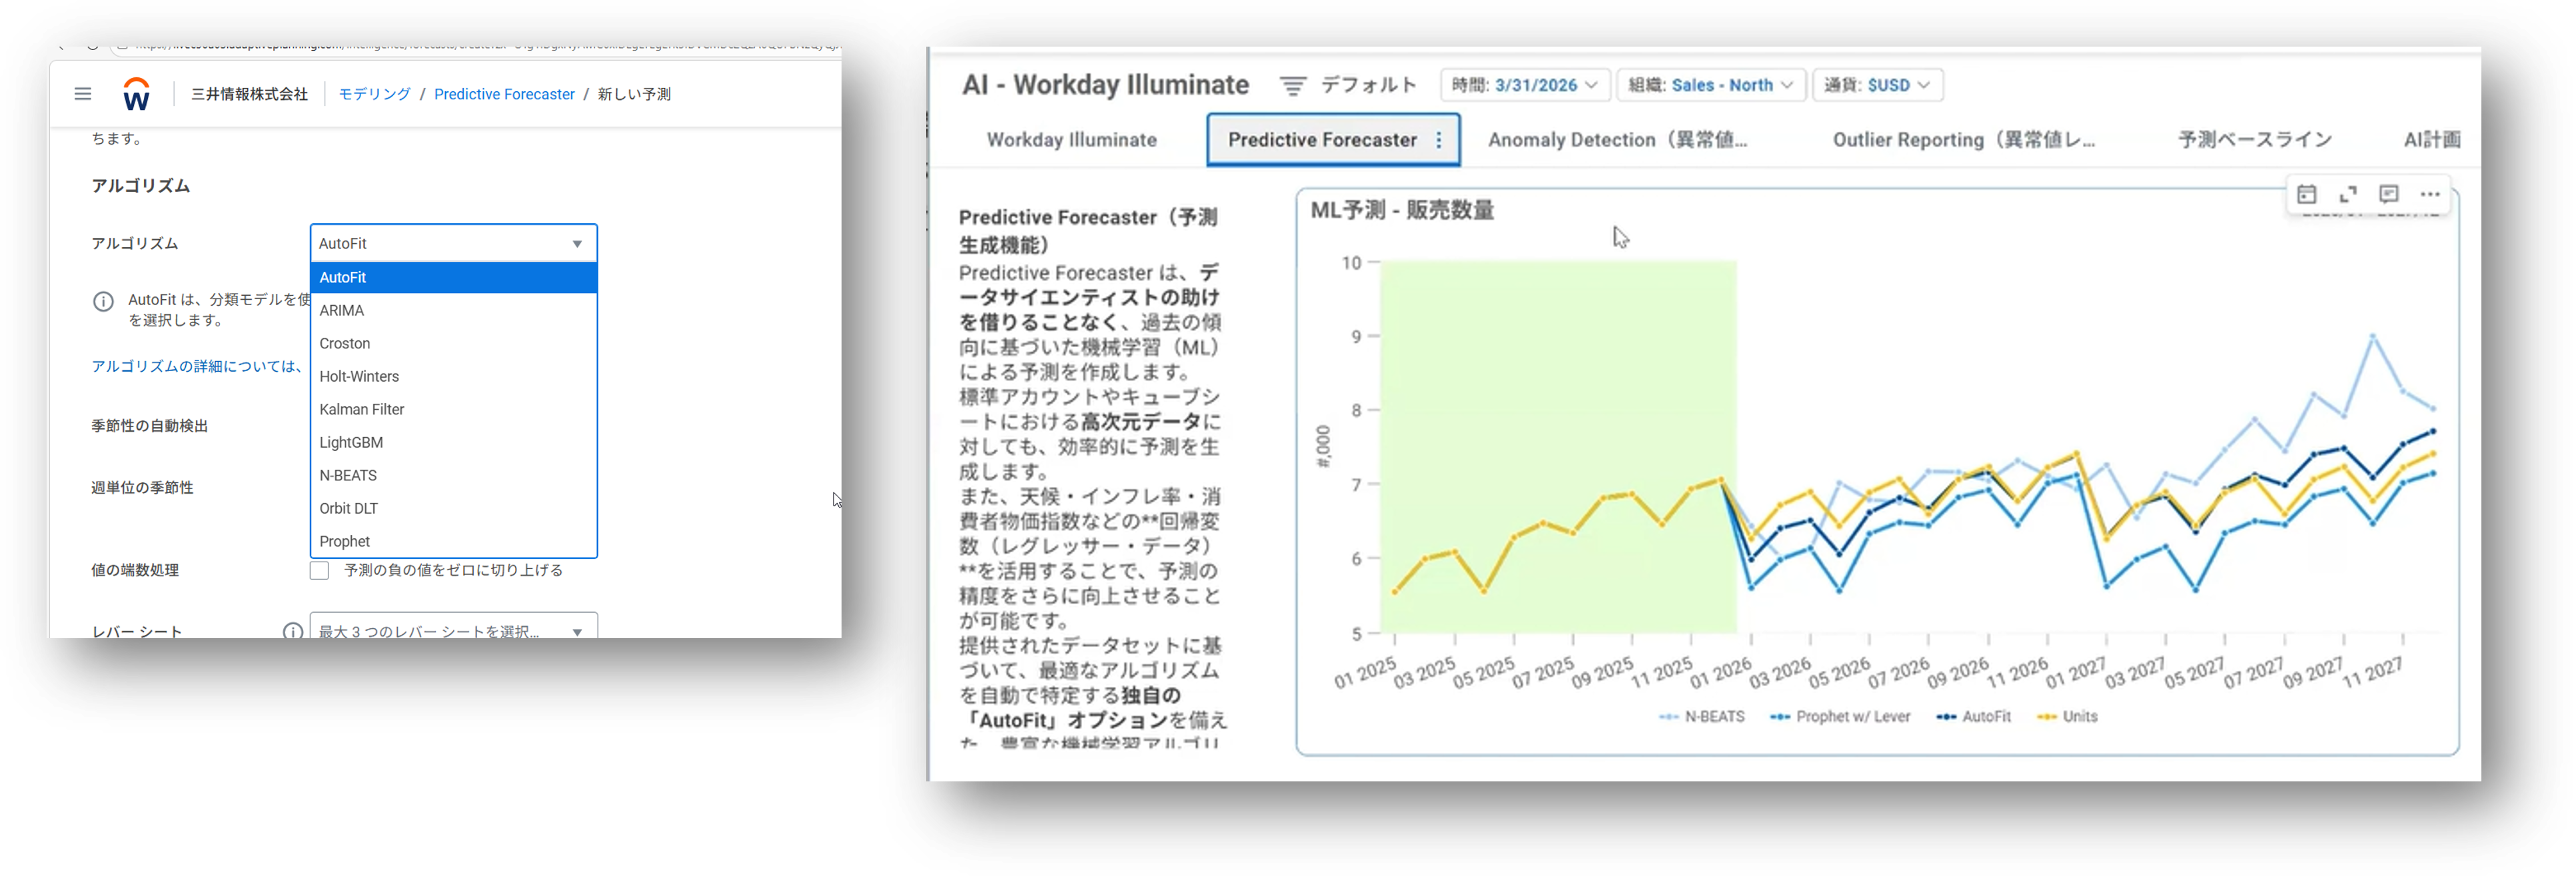Screen dimensions: 2576x876
Task: Open the Outlier Reporting tab
Action: (x=1963, y=140)
